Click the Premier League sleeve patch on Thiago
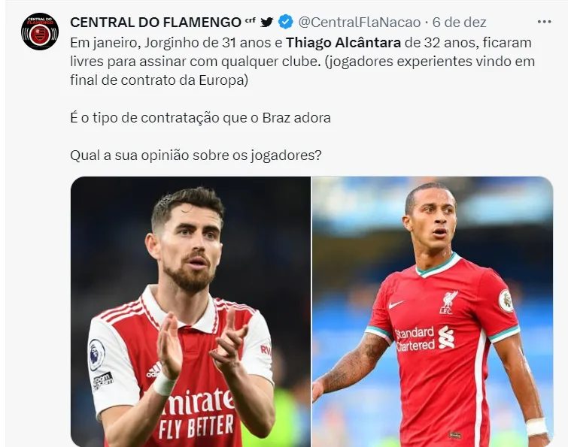This screenshot has width=568, height=447. (x=506, y=301)
